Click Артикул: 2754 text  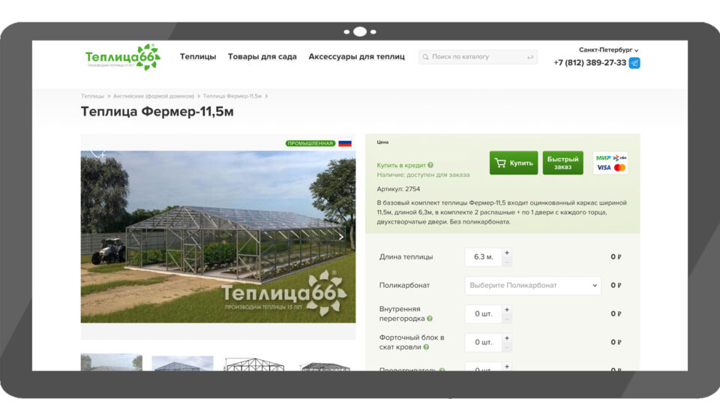pyautogui.click(x=398, y=189)
